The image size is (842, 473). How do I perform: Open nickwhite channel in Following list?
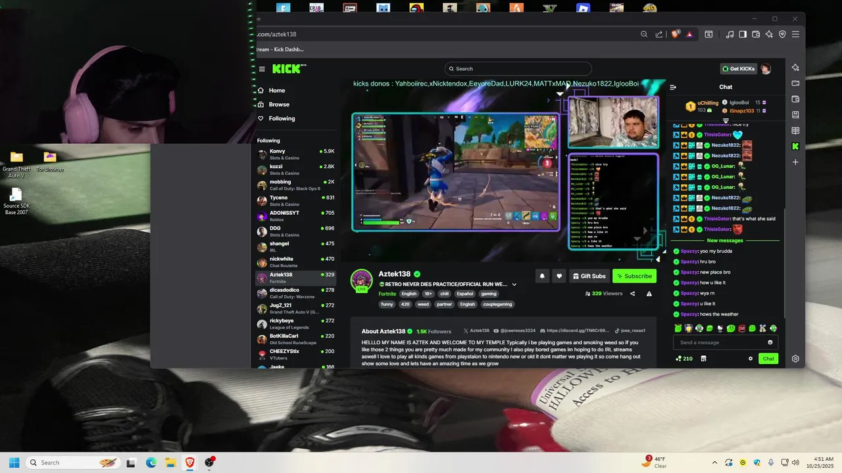[x=295, y=261]
